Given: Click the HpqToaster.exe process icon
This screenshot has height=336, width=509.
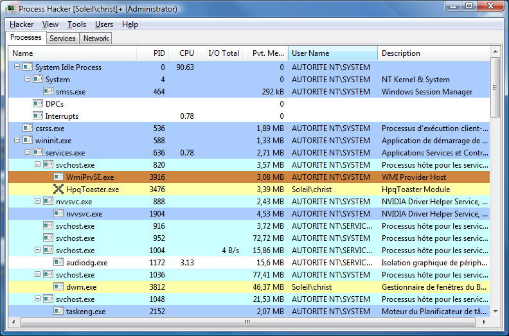Looking at the screenshot, I should point(58,190).
